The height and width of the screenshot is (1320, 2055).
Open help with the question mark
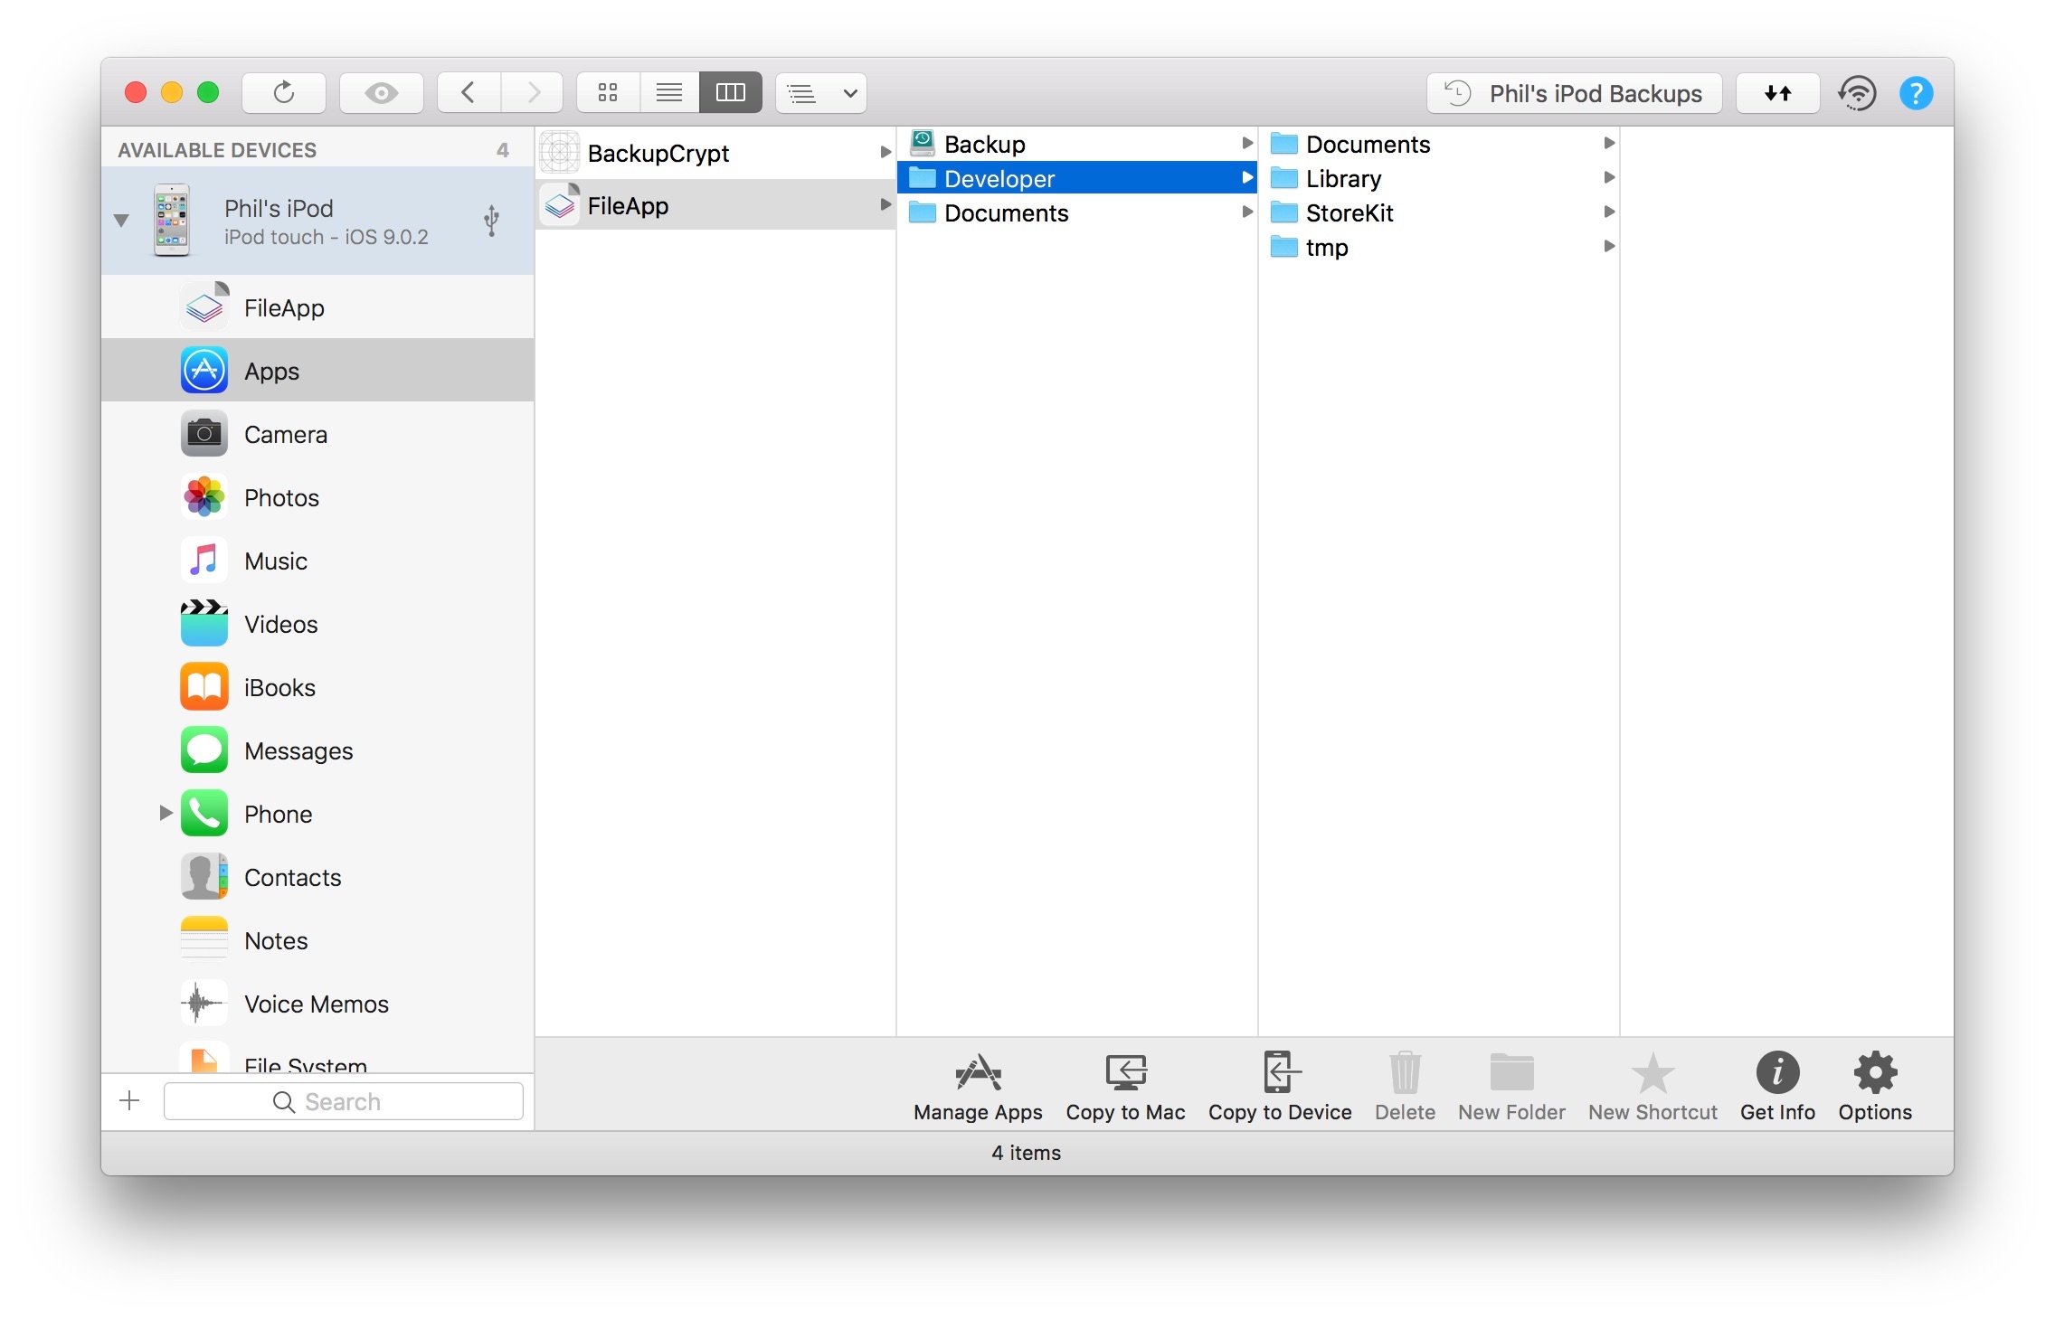click(1916, 93)
